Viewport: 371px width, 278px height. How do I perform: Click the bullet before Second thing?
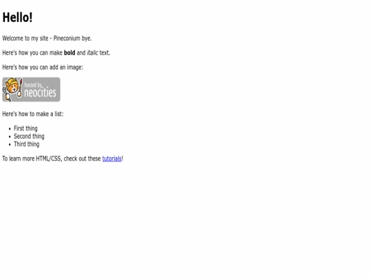[10, 137]
